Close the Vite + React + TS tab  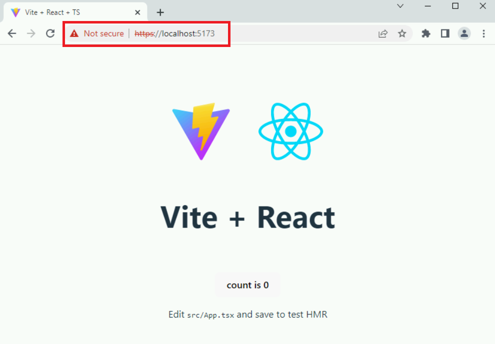[x=137, y=12]
